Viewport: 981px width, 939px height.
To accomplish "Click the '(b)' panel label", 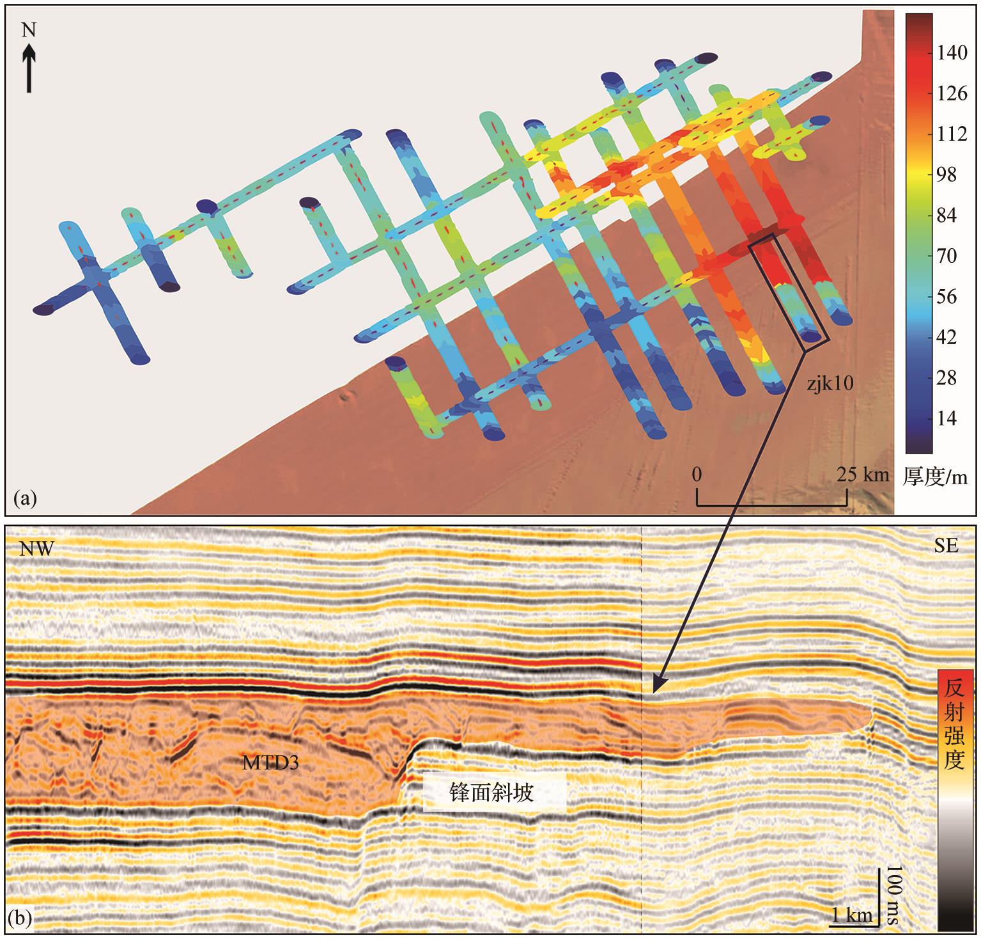I will tap(19, 919).
